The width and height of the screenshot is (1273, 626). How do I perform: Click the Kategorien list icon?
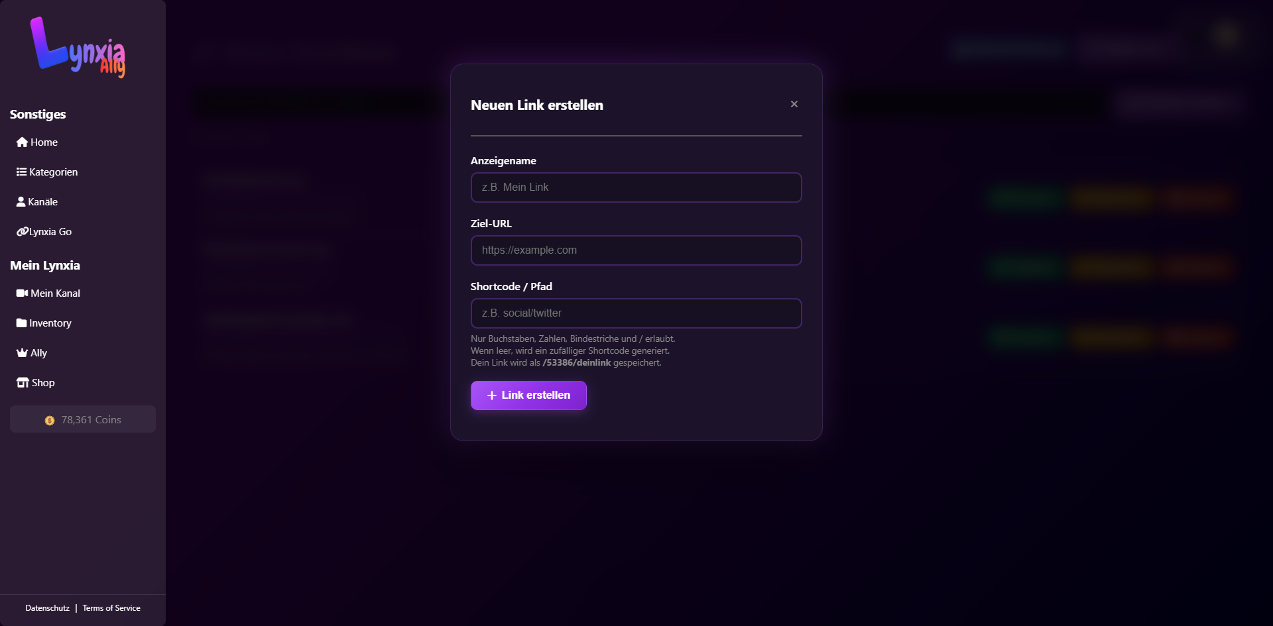pos(21,172)
